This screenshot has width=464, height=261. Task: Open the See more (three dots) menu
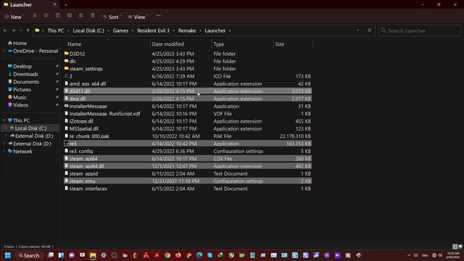click(158, 16)
